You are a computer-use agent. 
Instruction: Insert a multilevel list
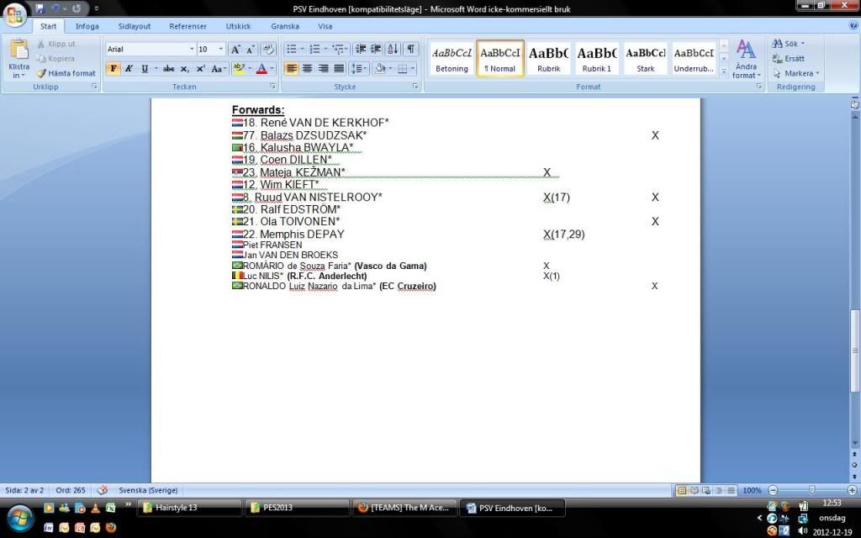pyautogui.click(x=338, y=50)
